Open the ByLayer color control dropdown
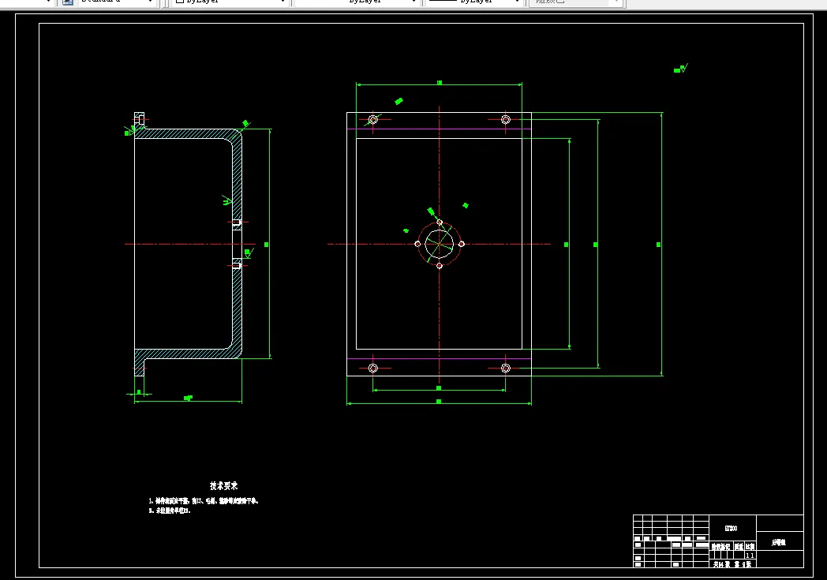The width and height of the screenshot is (827, 580). (231, 2)
